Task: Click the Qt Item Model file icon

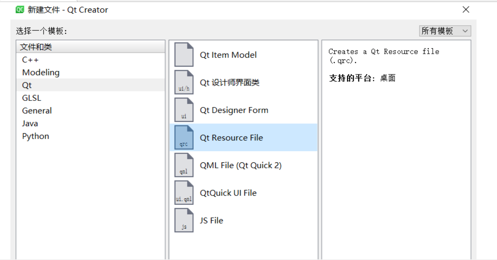Action: [184, 55]
